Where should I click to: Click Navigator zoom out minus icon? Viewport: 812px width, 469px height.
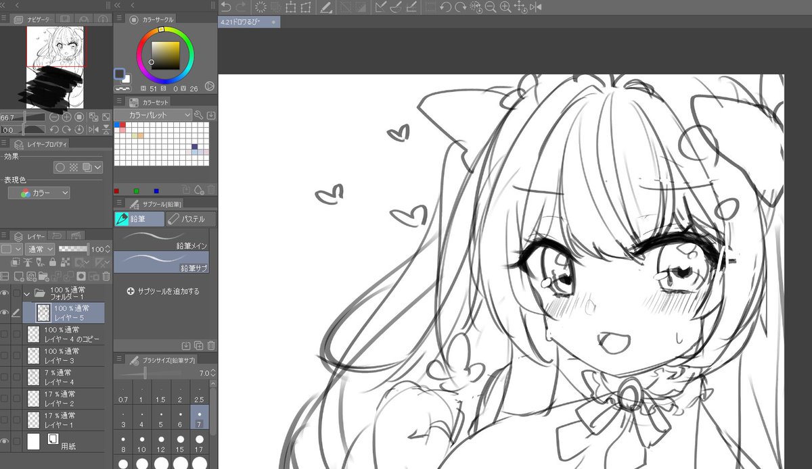point(53,118)
